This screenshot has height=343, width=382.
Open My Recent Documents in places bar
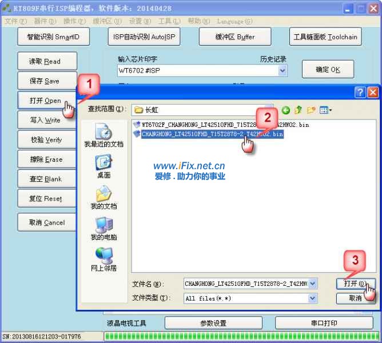pyautogui.click(x=104, y=137)
